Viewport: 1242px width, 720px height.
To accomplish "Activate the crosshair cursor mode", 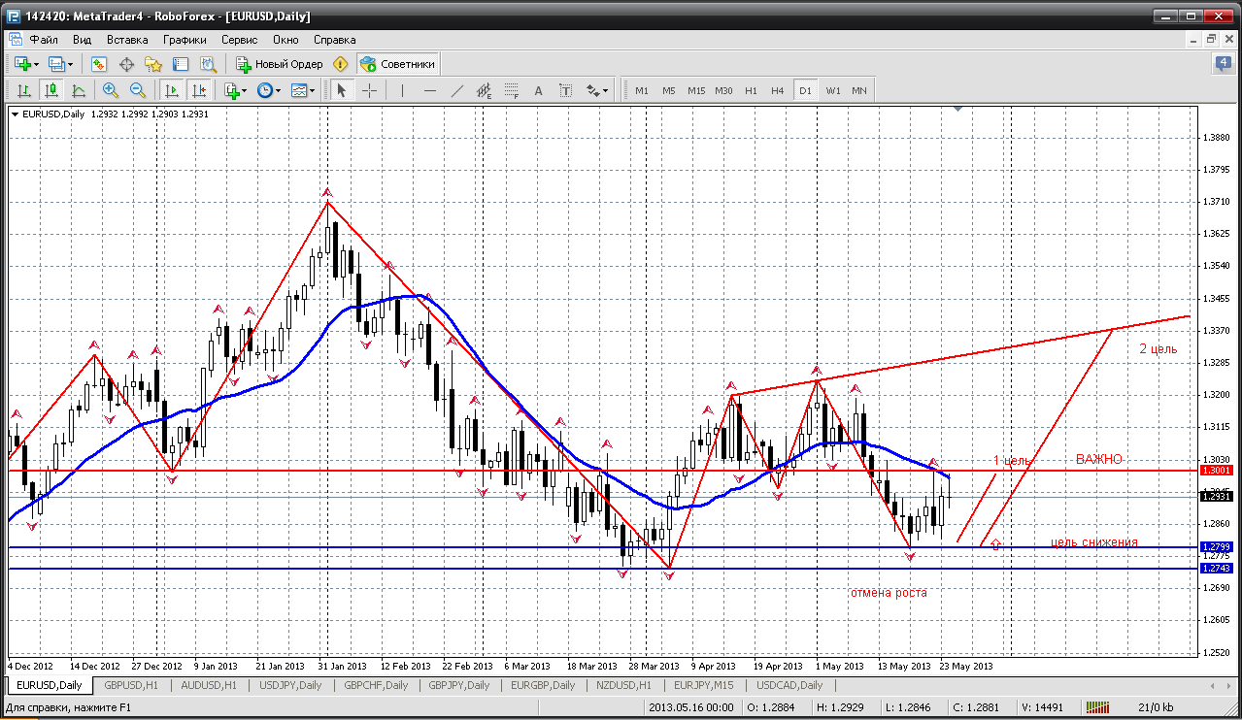I will tap(369, 90).
